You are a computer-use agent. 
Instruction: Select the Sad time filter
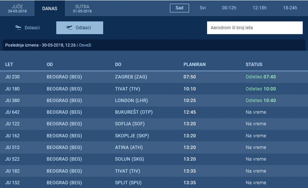[179, 8]
